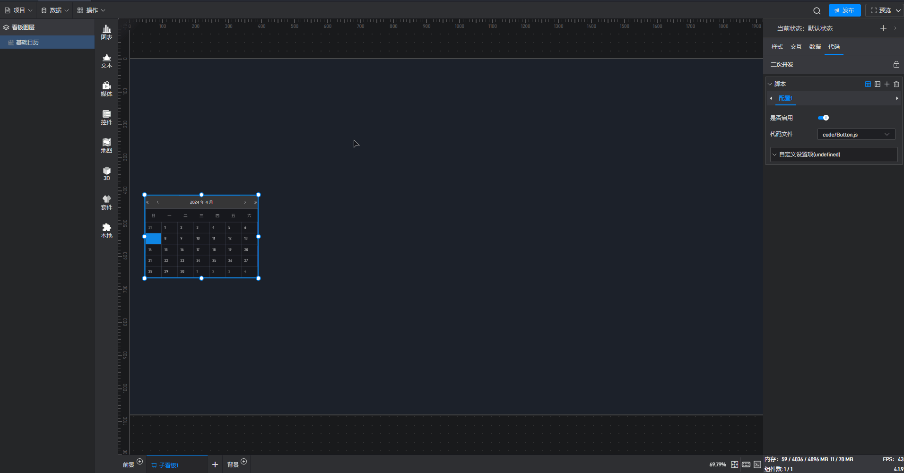Screen dimensions: 904x473
Task: Switch to the 代码 tab
Action: 834,47
